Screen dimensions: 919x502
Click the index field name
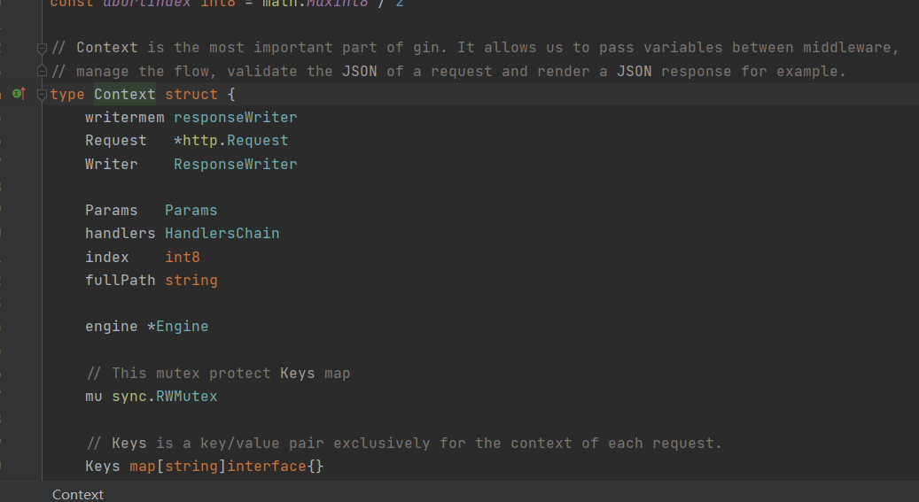point(106,257)
